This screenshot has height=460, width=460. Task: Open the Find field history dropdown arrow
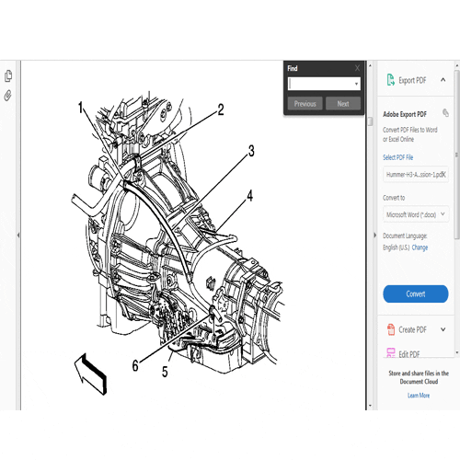click(x=356, y=84)
